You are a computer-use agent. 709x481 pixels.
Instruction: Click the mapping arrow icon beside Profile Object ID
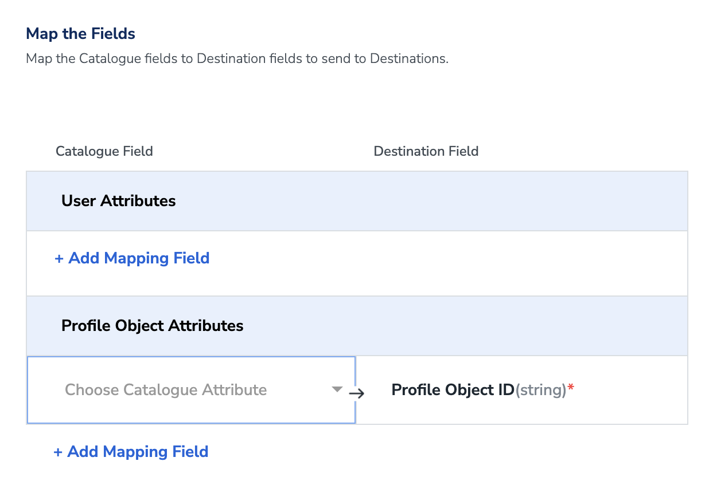click(356, 393)
